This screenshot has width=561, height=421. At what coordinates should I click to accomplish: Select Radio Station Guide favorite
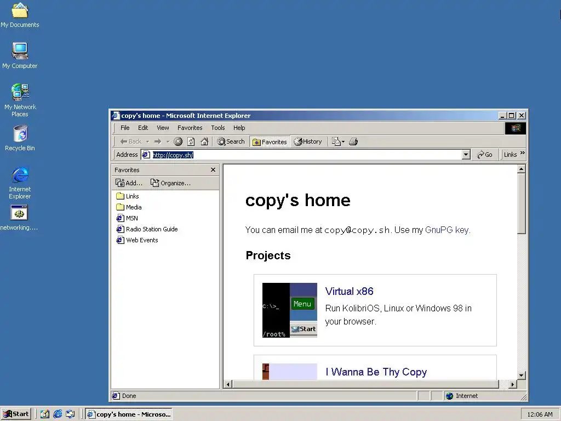pyautogui.click(x=147, y=229)
